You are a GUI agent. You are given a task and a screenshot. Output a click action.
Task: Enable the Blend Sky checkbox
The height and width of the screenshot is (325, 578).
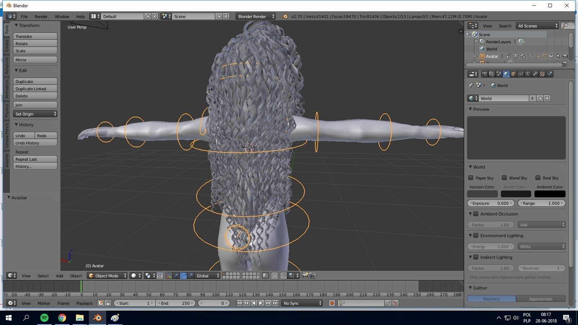click(x=504, y=178)
